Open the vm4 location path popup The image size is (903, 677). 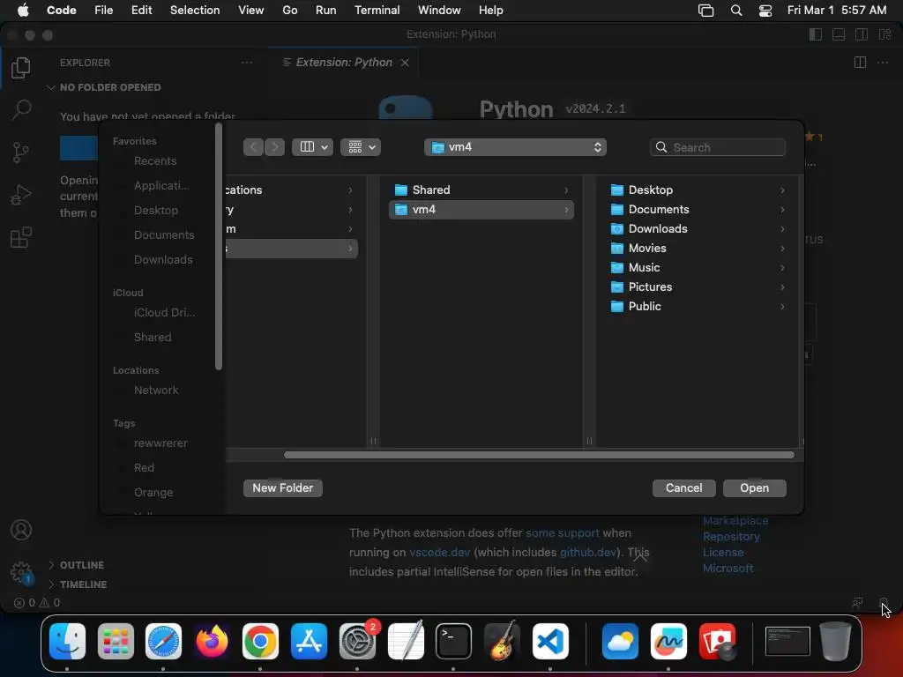coord(515,147)
